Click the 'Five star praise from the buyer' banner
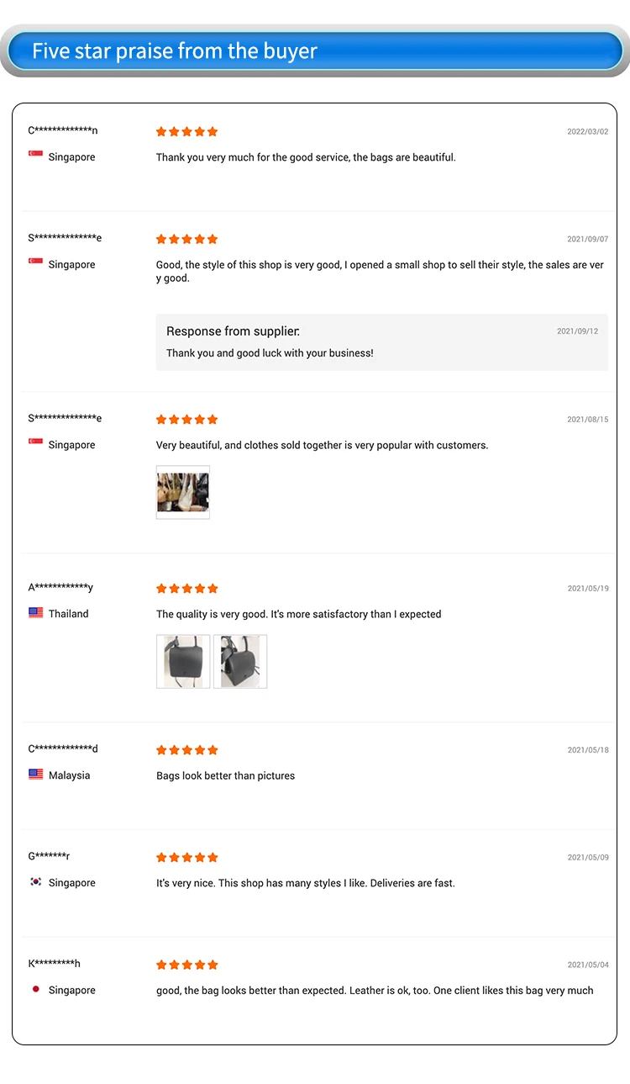Image resolution: width=630 pixels, height=1084 pixels. click(x=314, y=51)
